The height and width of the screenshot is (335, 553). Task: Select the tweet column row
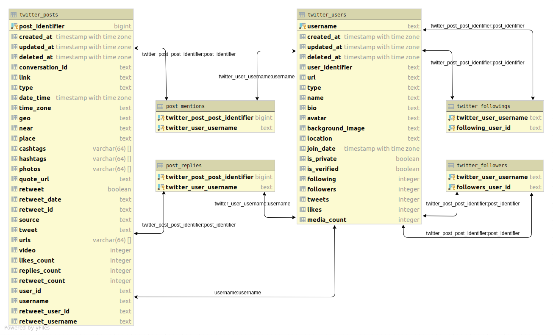pyautogui.click(x=71, y=230)
